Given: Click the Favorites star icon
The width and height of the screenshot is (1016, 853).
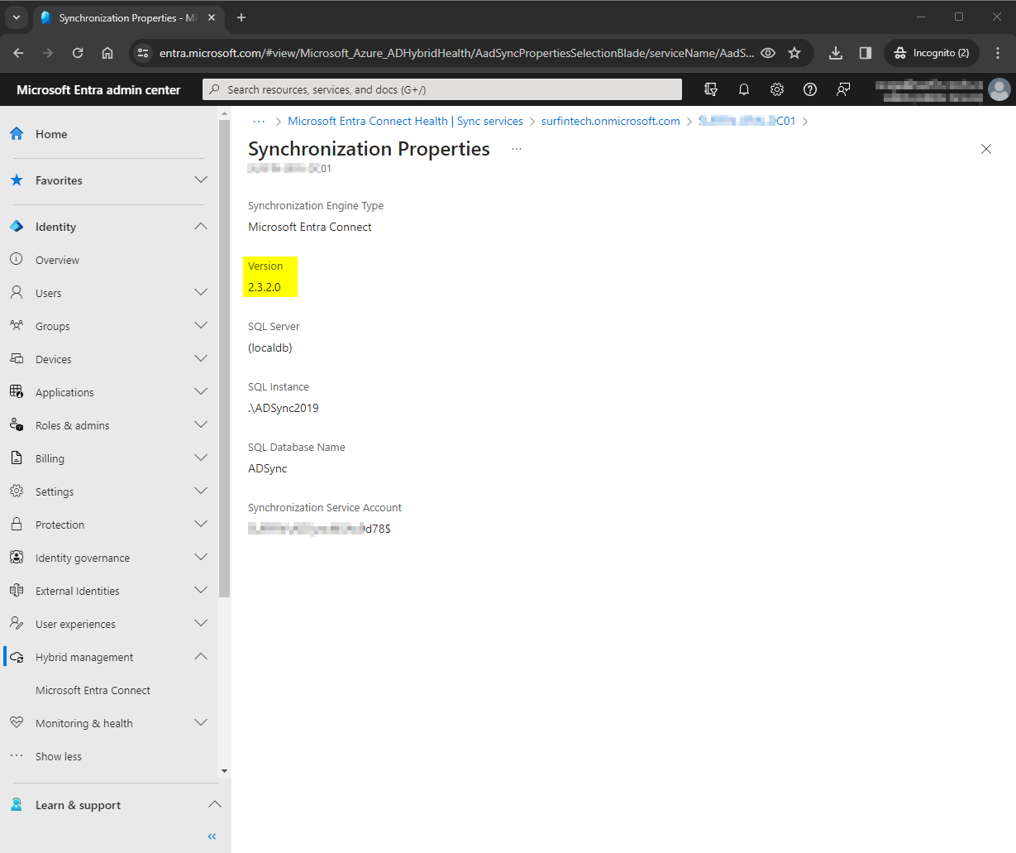Looking at the screenshot, I should (x=17, y=180).
